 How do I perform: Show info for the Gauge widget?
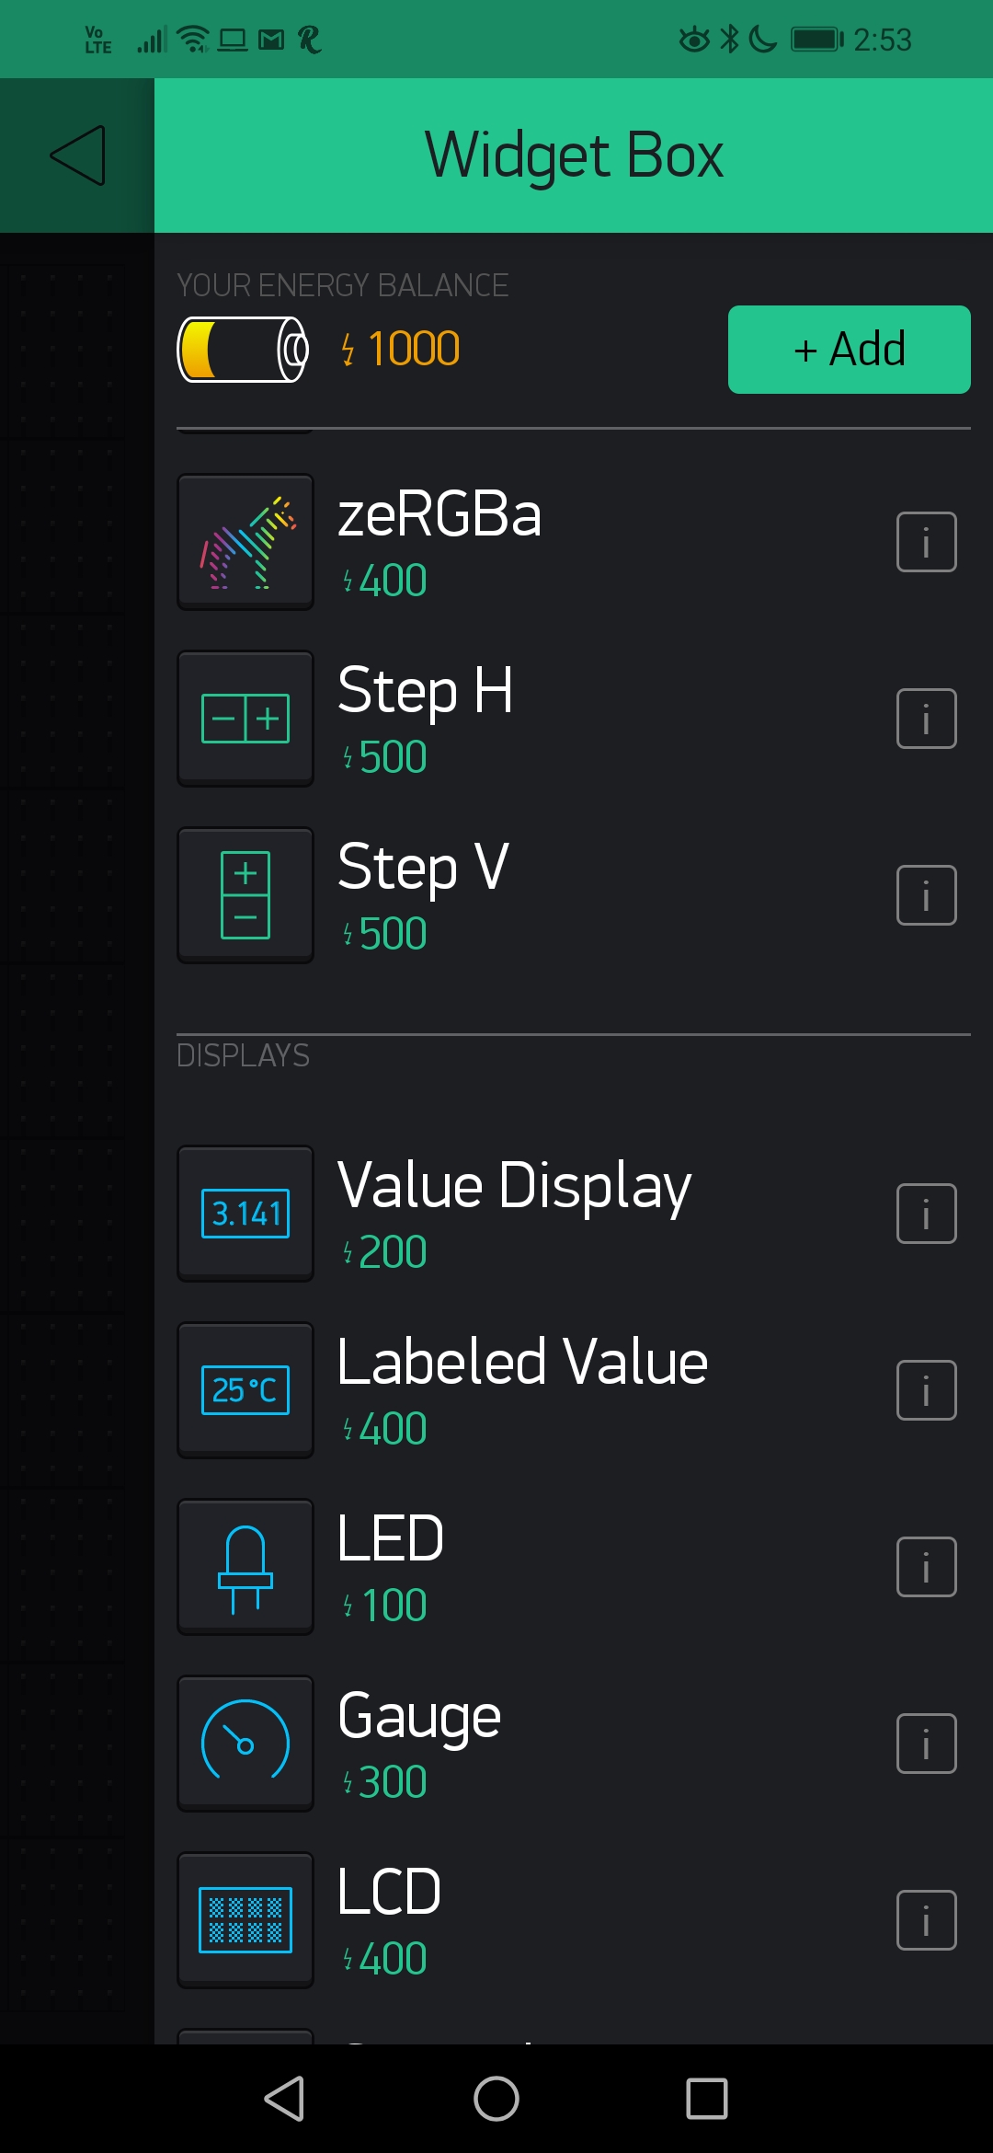(x=926, y=1743)
